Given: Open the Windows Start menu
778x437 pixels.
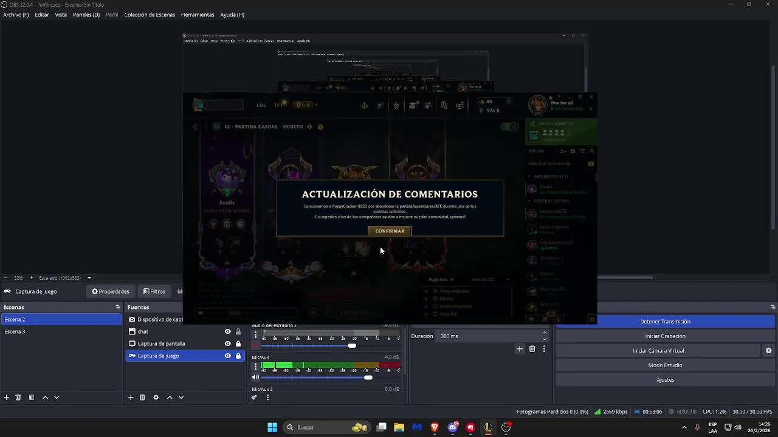Looking at the screenshot, I should pyautogui.click(x=272, y=427).
